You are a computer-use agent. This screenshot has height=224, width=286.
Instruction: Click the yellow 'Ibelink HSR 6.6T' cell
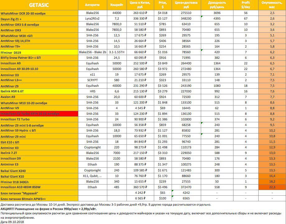tap(39, 91)
